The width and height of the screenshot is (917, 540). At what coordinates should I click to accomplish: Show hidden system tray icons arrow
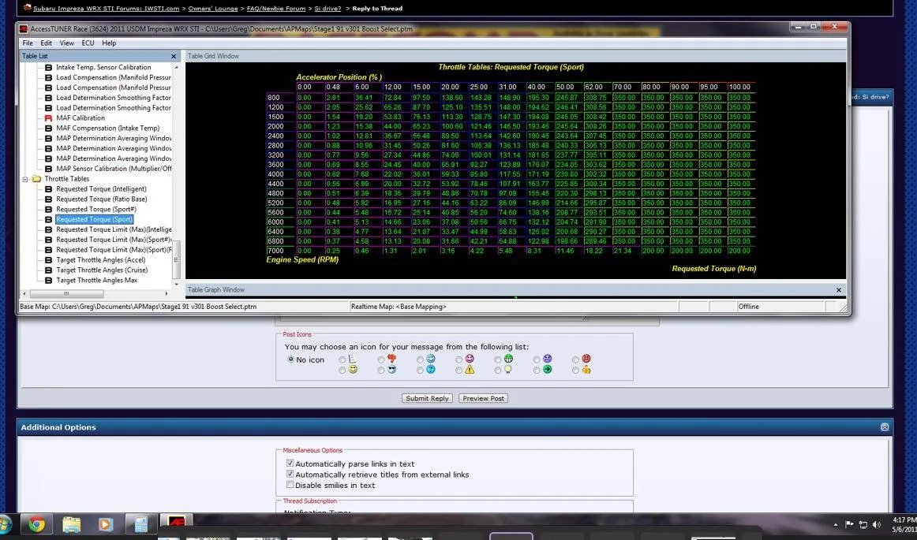click(836, 525)
